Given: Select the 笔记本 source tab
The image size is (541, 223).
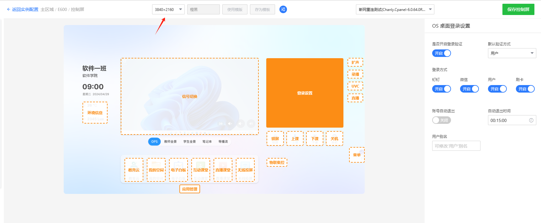Looking at the screenshot, I should tap(207, 142).
